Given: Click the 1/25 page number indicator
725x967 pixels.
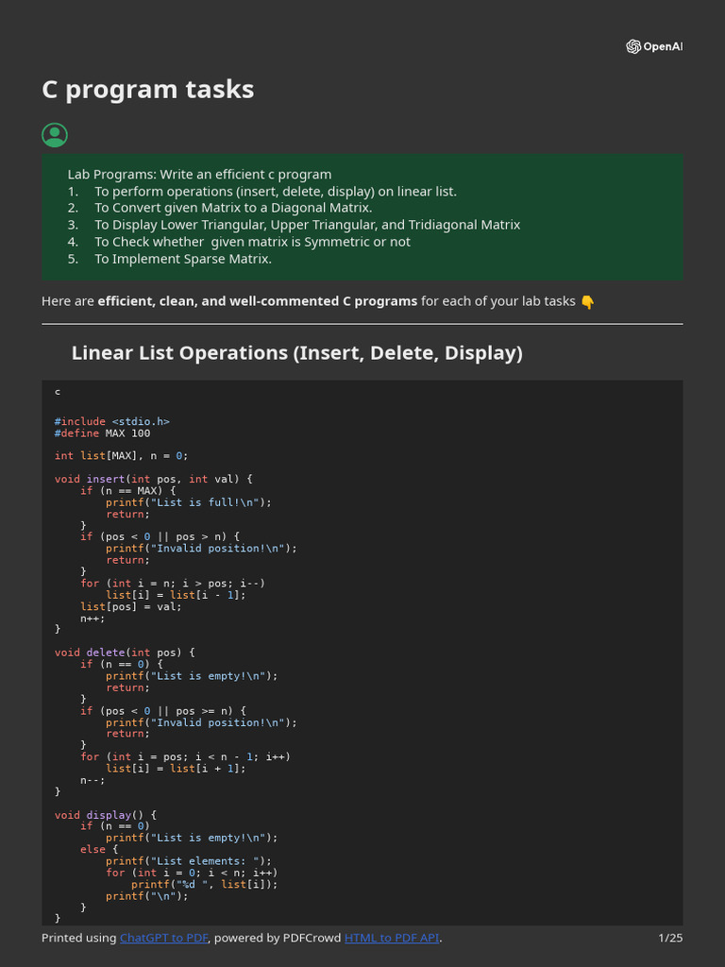Looking at the screenshot, I should [669, 938].
